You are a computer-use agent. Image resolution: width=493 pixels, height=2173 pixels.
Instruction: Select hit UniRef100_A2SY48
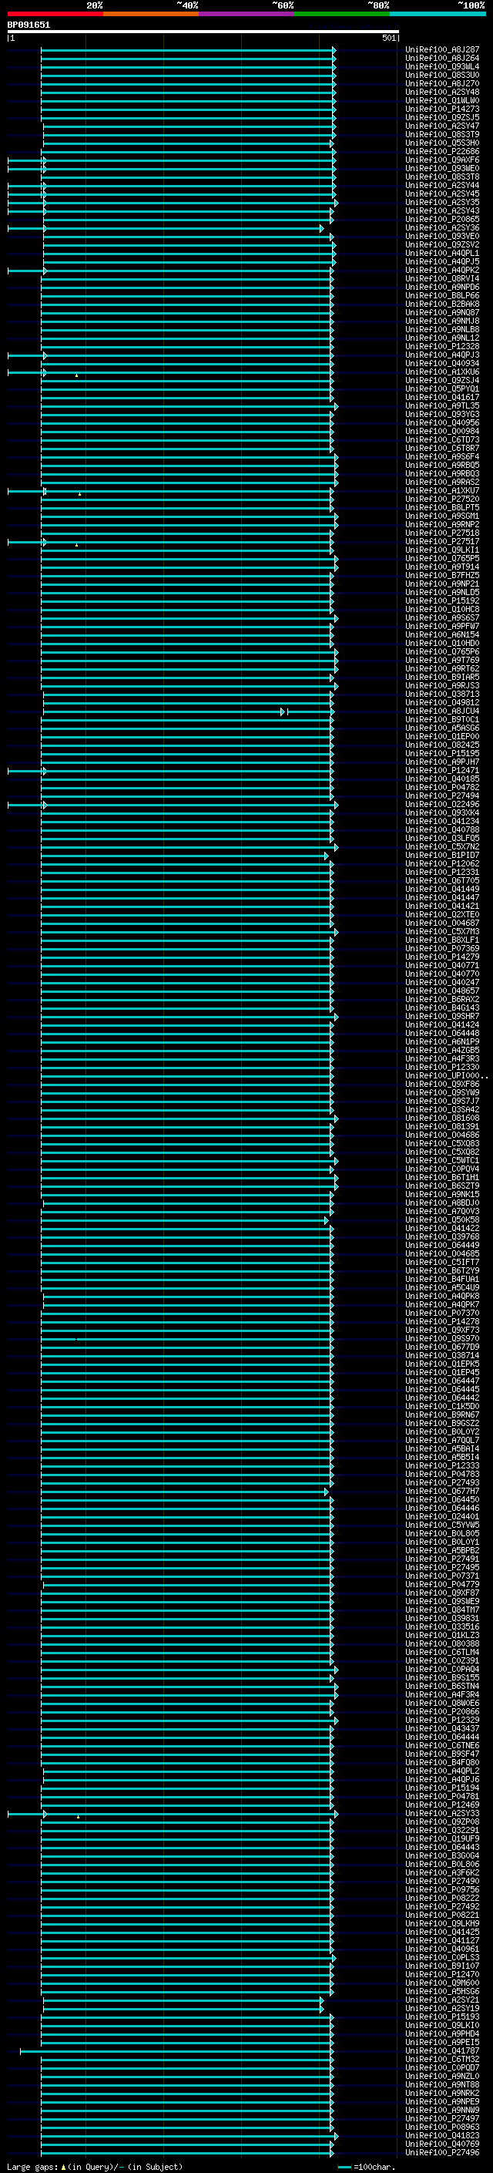tap(442, 92)
